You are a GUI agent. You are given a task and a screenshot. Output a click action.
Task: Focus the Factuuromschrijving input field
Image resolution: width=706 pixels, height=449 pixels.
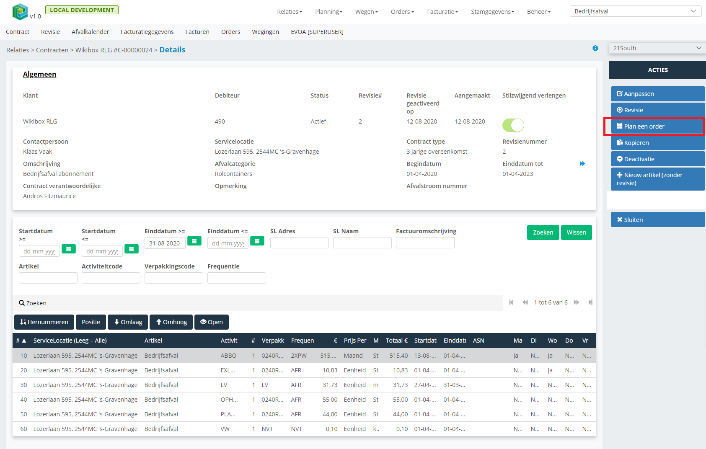coord(425,243)
